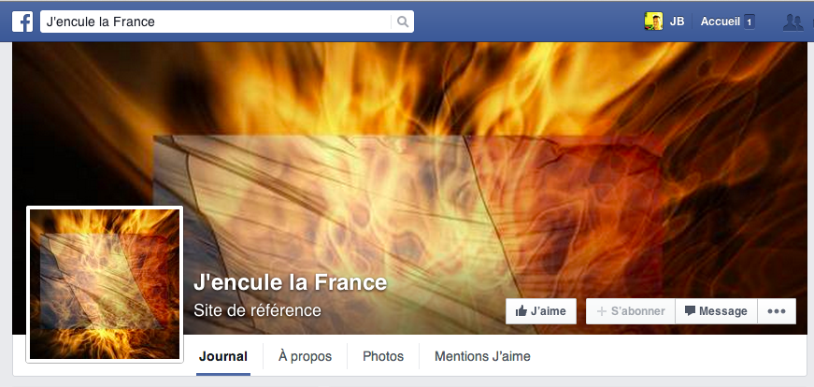Send a Message to the page
The width and height of the screenshot is (814, 387).
717,311
